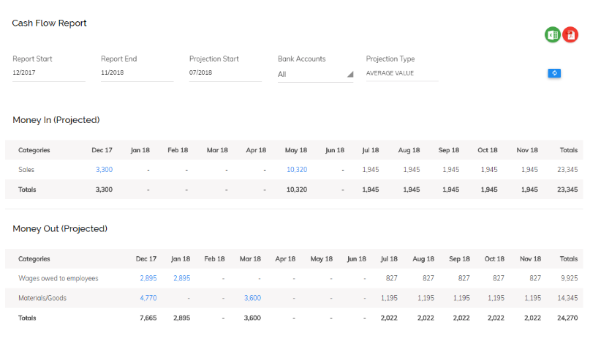Edit the Report End date field
The width and height of the screenshot is (601, 355).
point(137,72)
